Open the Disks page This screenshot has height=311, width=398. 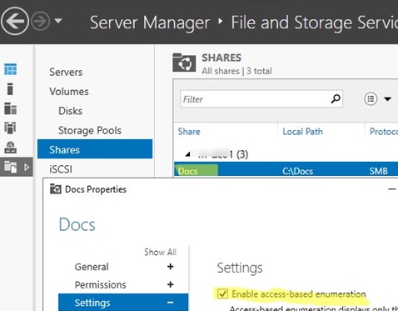pos(71,111)
